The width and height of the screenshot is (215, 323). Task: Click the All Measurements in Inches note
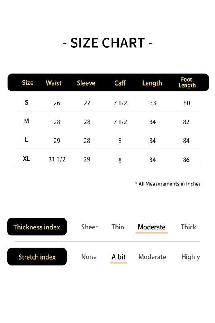(x=168, y=184)
